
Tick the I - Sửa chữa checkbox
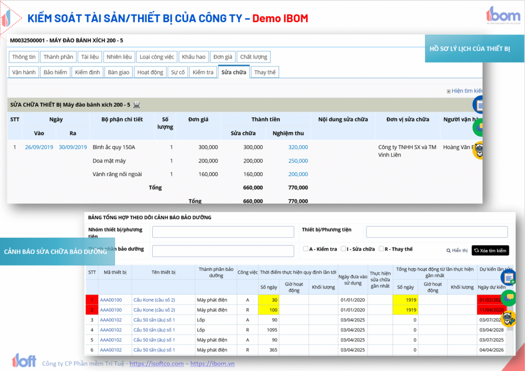(x=344, y=249)
